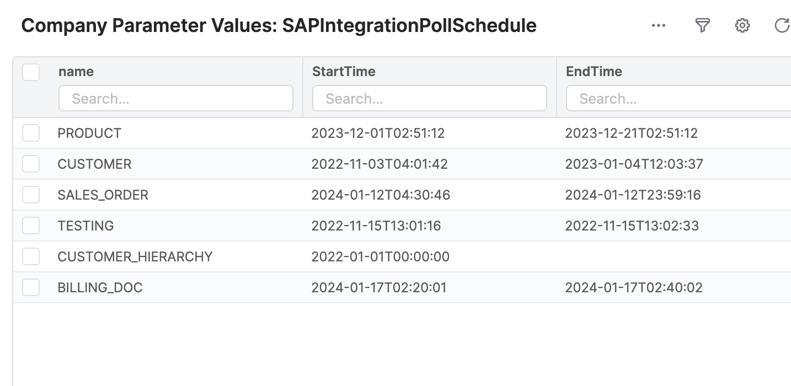Click the filter funnel icon
Viewport: 791px width, 386px height.
(702, 25)
